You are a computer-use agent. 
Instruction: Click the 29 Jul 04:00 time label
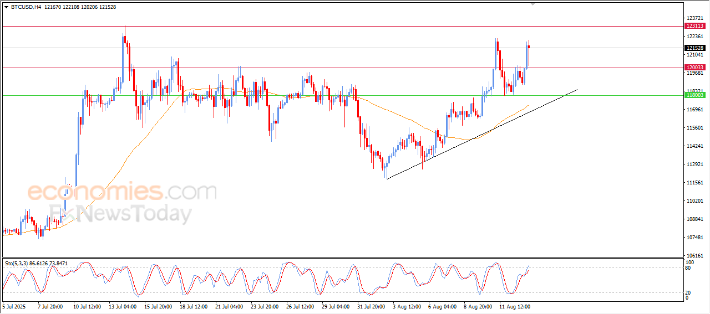pyautogui.click(x=336, y=306)
